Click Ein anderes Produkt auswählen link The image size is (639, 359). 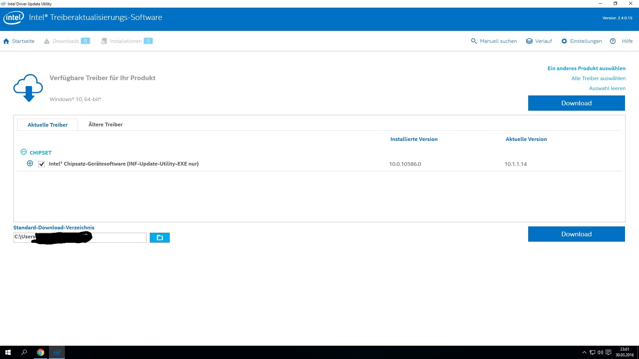586,68
